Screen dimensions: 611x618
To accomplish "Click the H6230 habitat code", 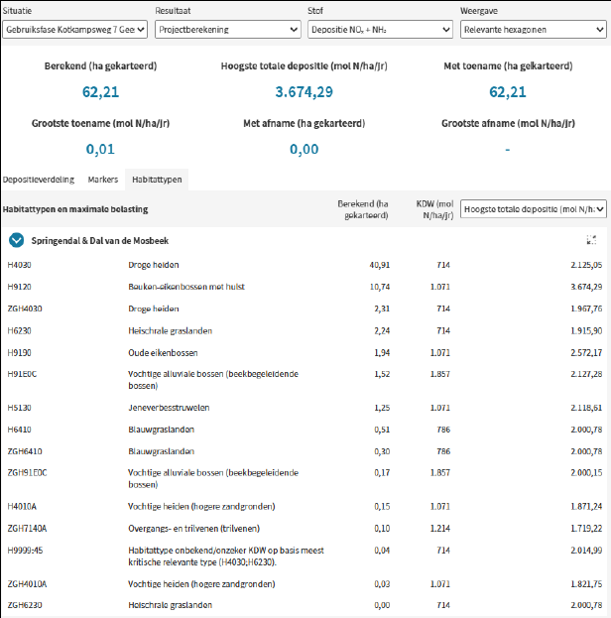I will [19, 330].
